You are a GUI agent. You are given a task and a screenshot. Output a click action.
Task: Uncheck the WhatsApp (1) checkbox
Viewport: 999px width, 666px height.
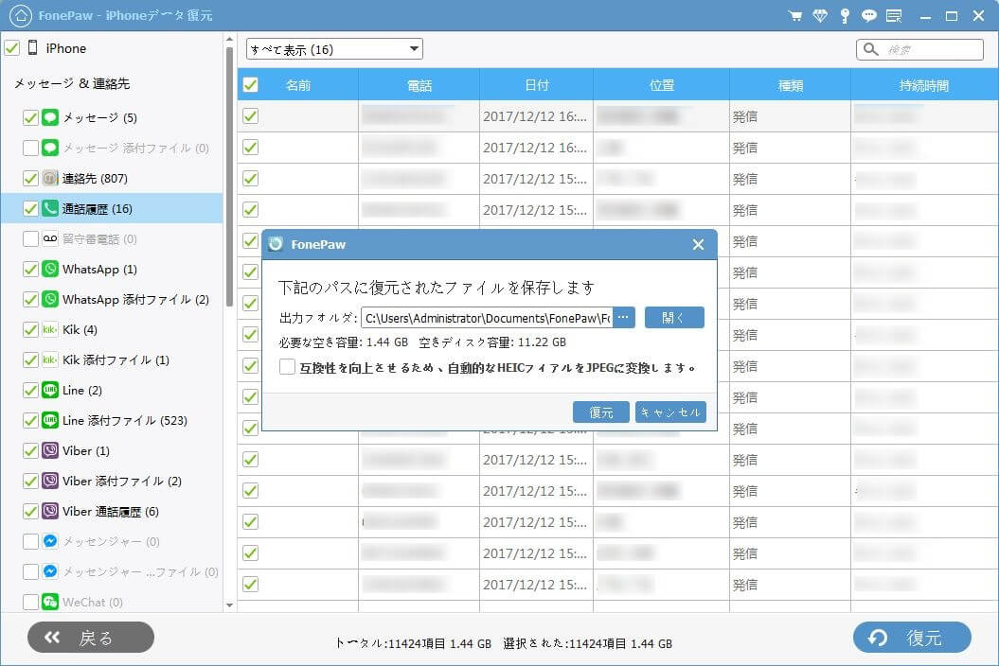[x=30, y=269]
